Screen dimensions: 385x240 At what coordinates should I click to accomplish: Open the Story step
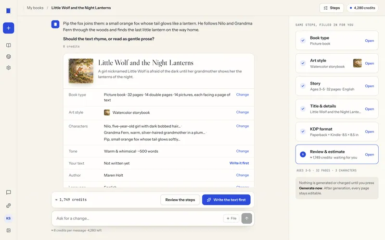point(369,86)
